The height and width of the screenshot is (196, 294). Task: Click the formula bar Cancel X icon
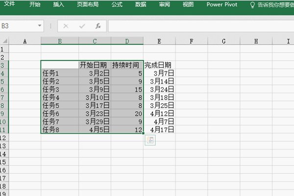66,26
